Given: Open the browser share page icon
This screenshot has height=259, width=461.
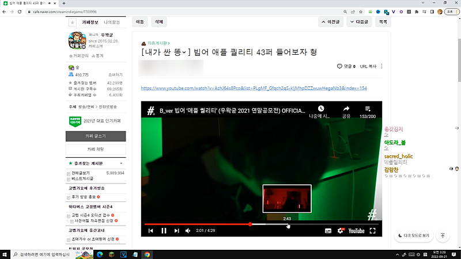Looking at the screenshot, I should [353, 12].
